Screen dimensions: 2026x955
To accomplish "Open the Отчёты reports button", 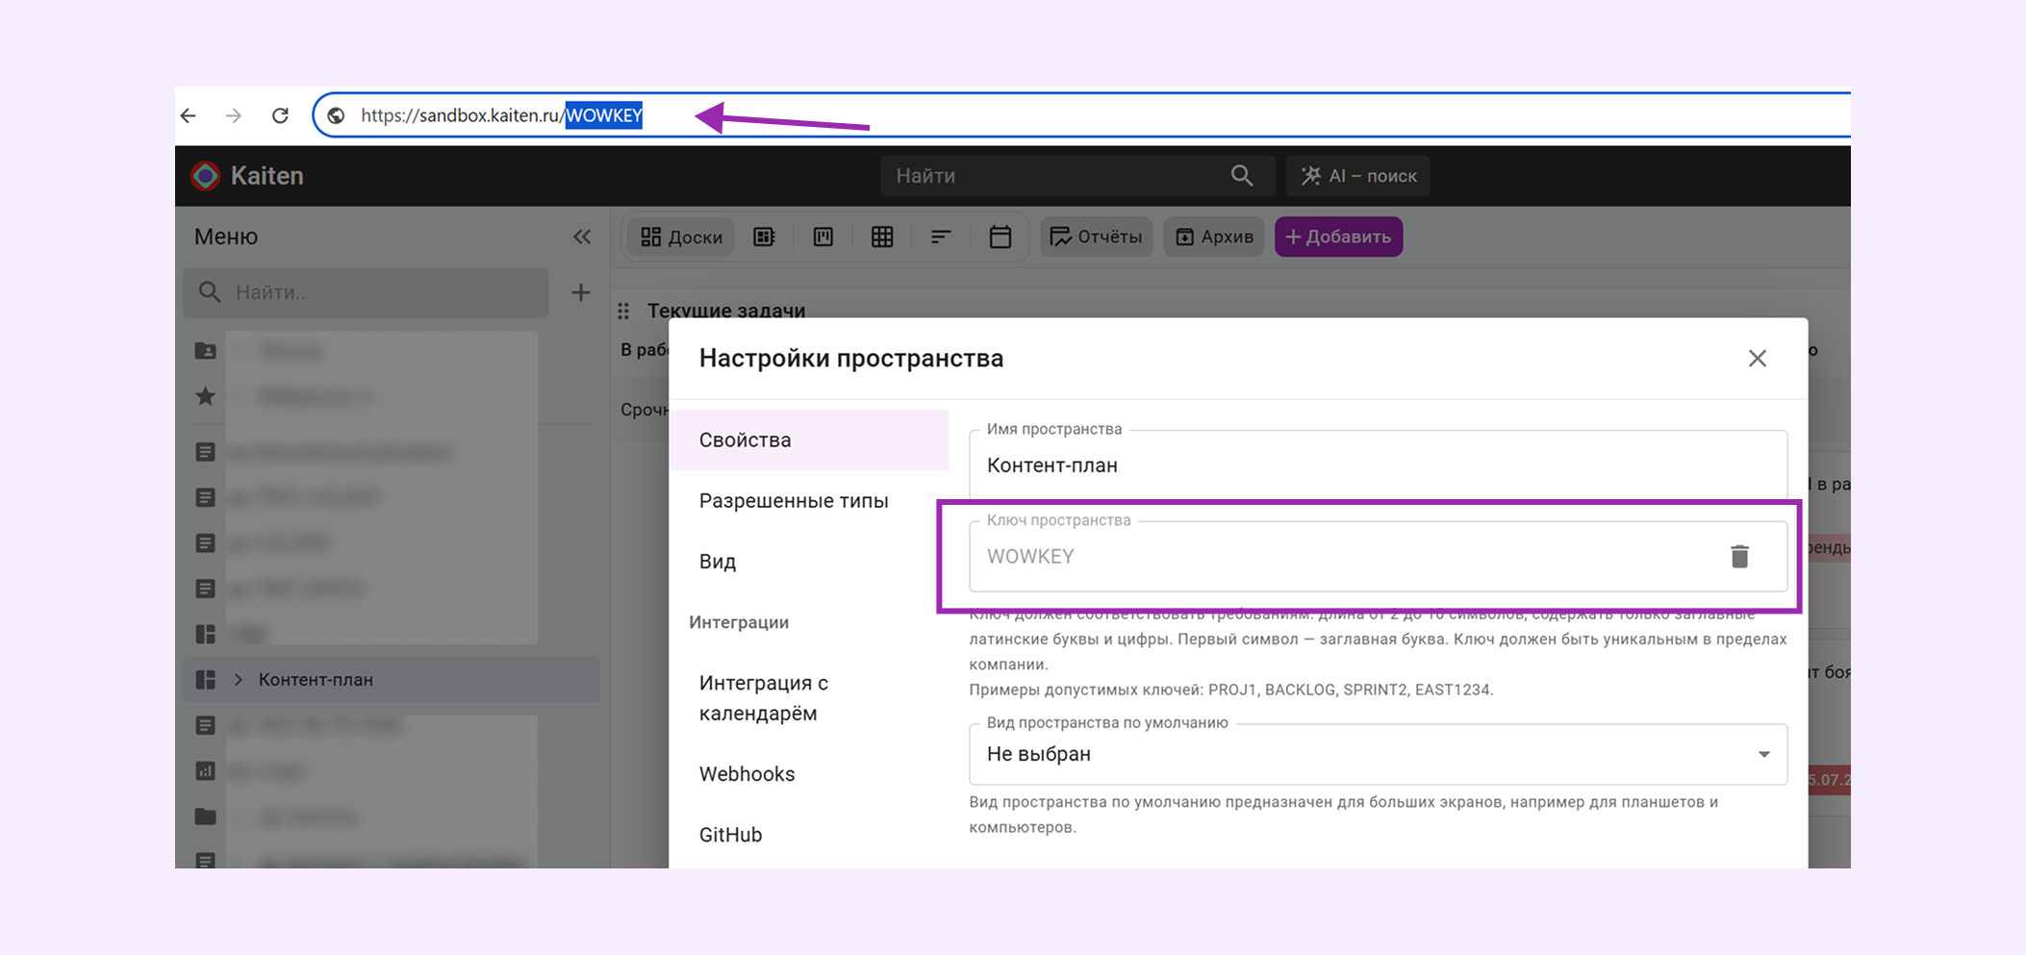I will 1096,237.
